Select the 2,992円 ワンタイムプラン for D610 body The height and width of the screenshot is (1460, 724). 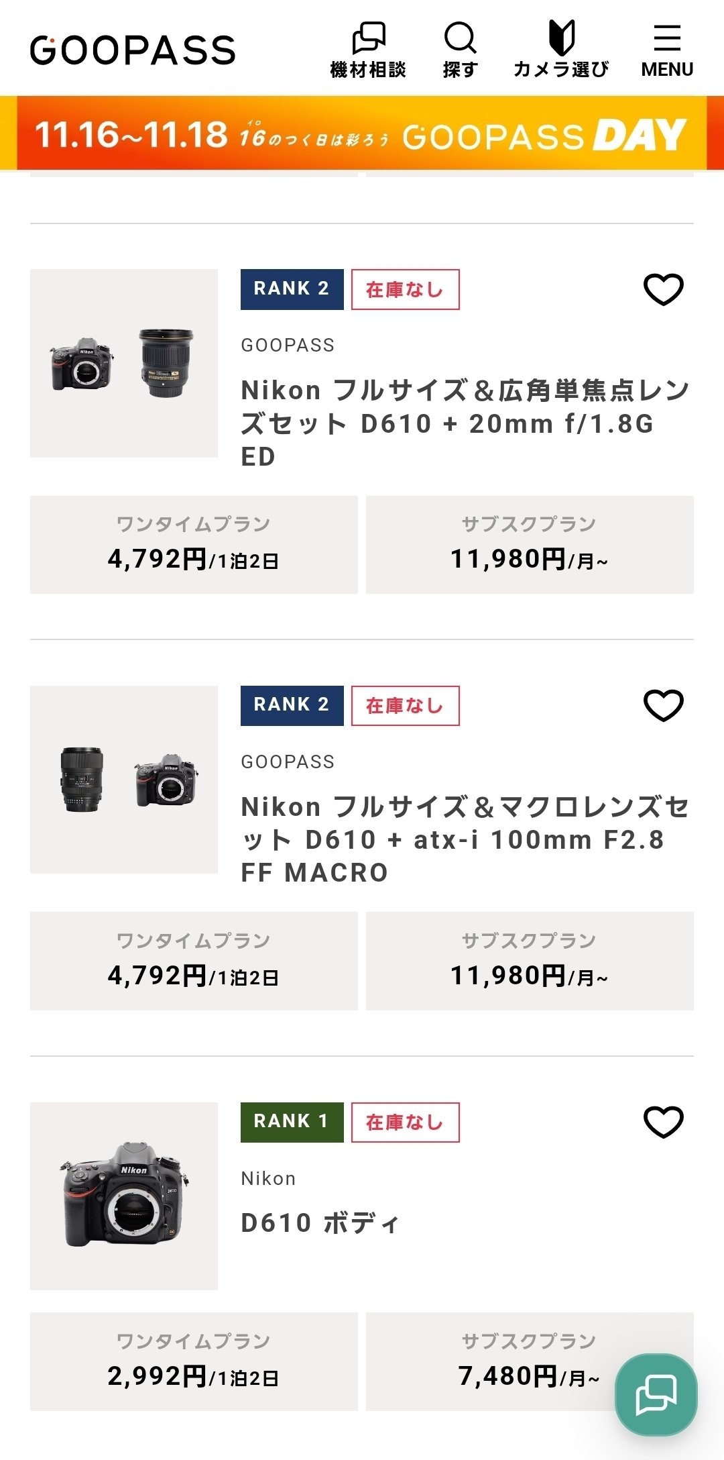[194, 1361]
